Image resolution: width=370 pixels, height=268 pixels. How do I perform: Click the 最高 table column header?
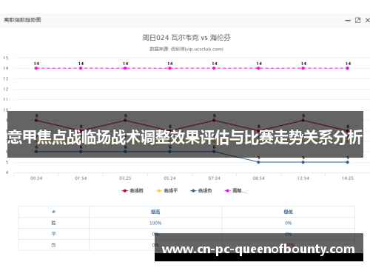(155, 212)
